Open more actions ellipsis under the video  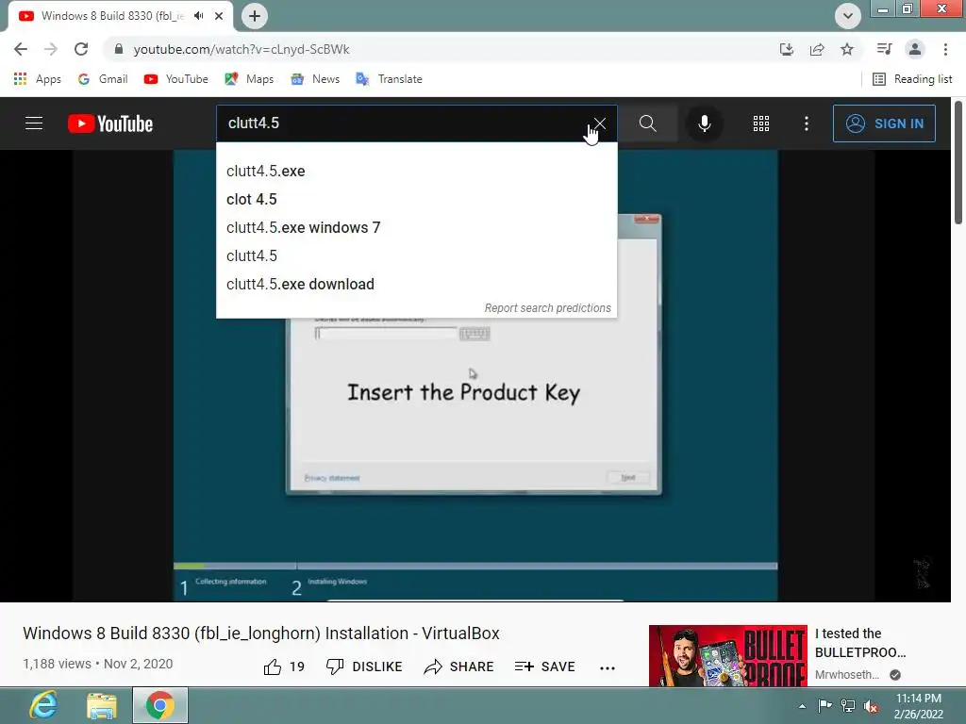coord(607,667)
